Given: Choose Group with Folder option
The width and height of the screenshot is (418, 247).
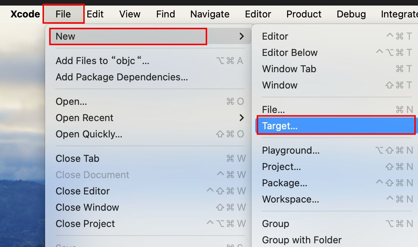Looking at the screenshot, I should click(302, 240).
